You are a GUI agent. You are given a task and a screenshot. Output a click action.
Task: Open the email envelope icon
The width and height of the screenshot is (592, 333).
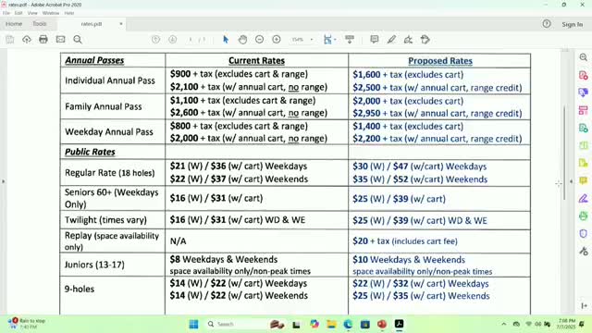point(60,39)
